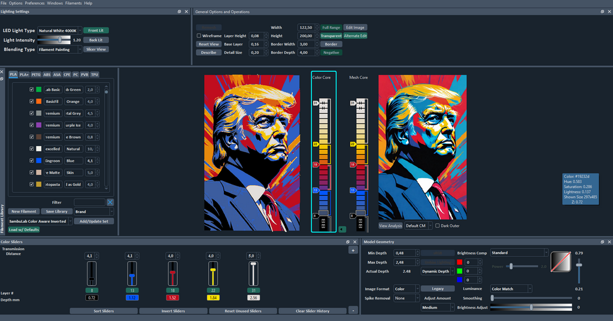Image resolution: width=613 pixels, height=321 pixels.
Task: Open the Default CM dropdown
Action: click(x=418, y=226)
